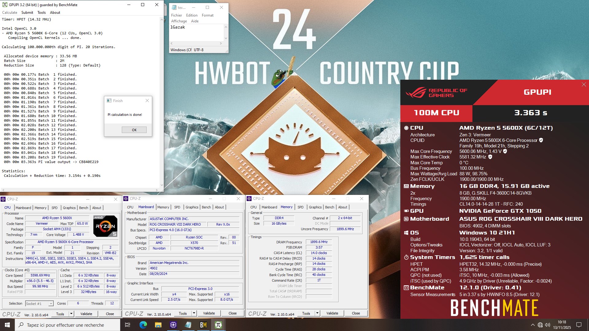Open Task View from taskbar
Image resolution: width=589 pixels, height=331 pixels.
[x=128, y=325]
